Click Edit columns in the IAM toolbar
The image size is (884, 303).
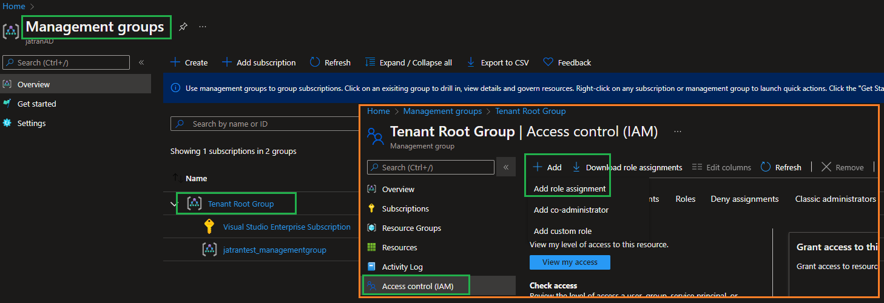721,167
